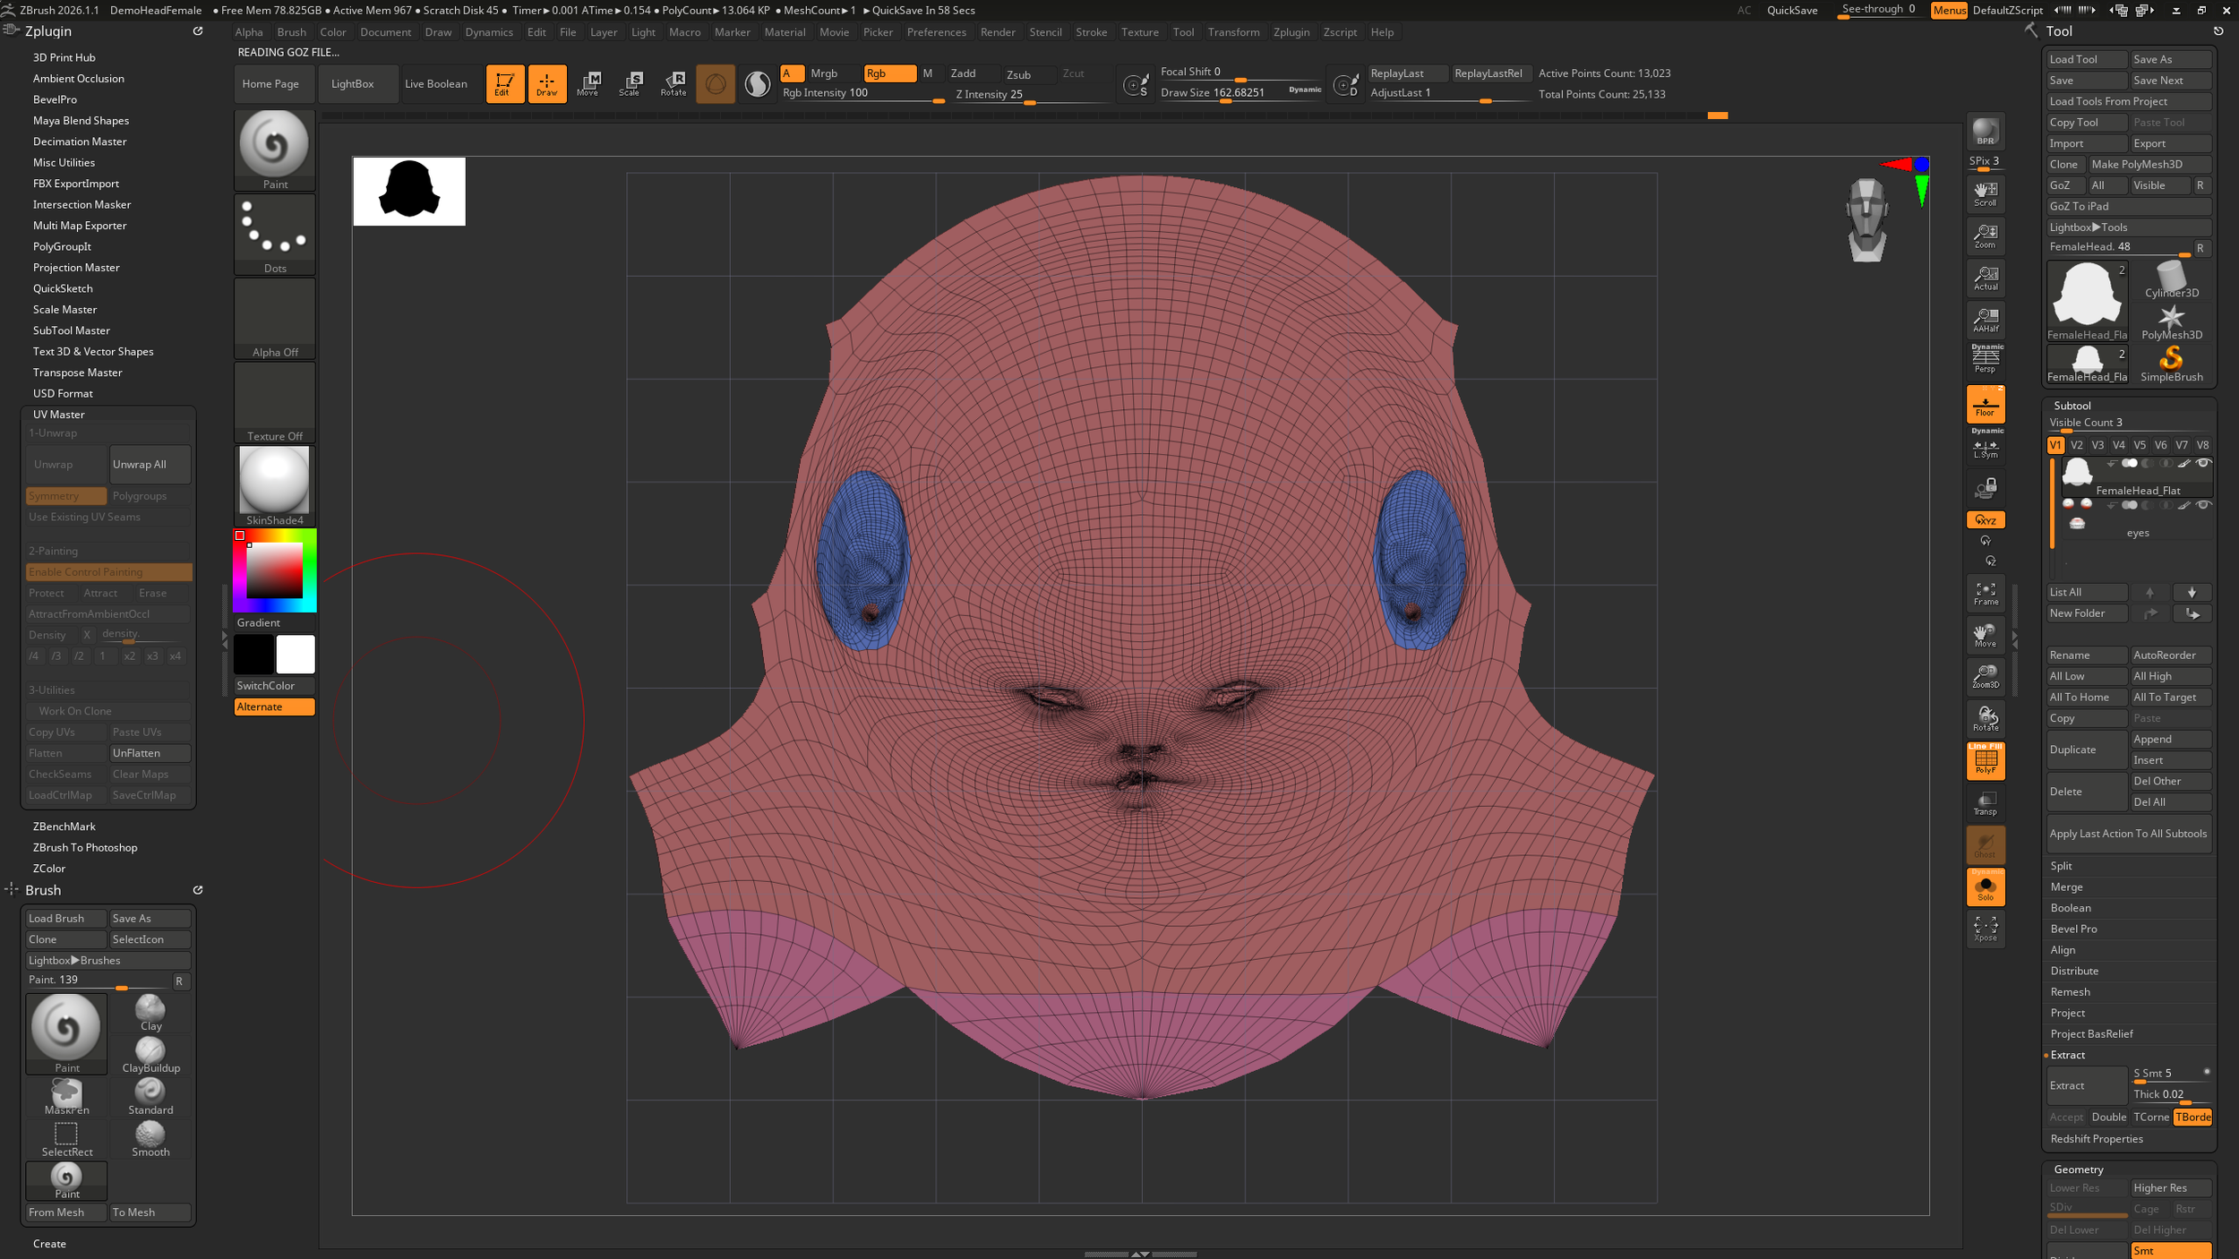Select the FemaleHead_Flat thumbnail in the Subtool list
This screenshot has height=1259, width=2239.
pyautogui.click(x=2077, y=474)
